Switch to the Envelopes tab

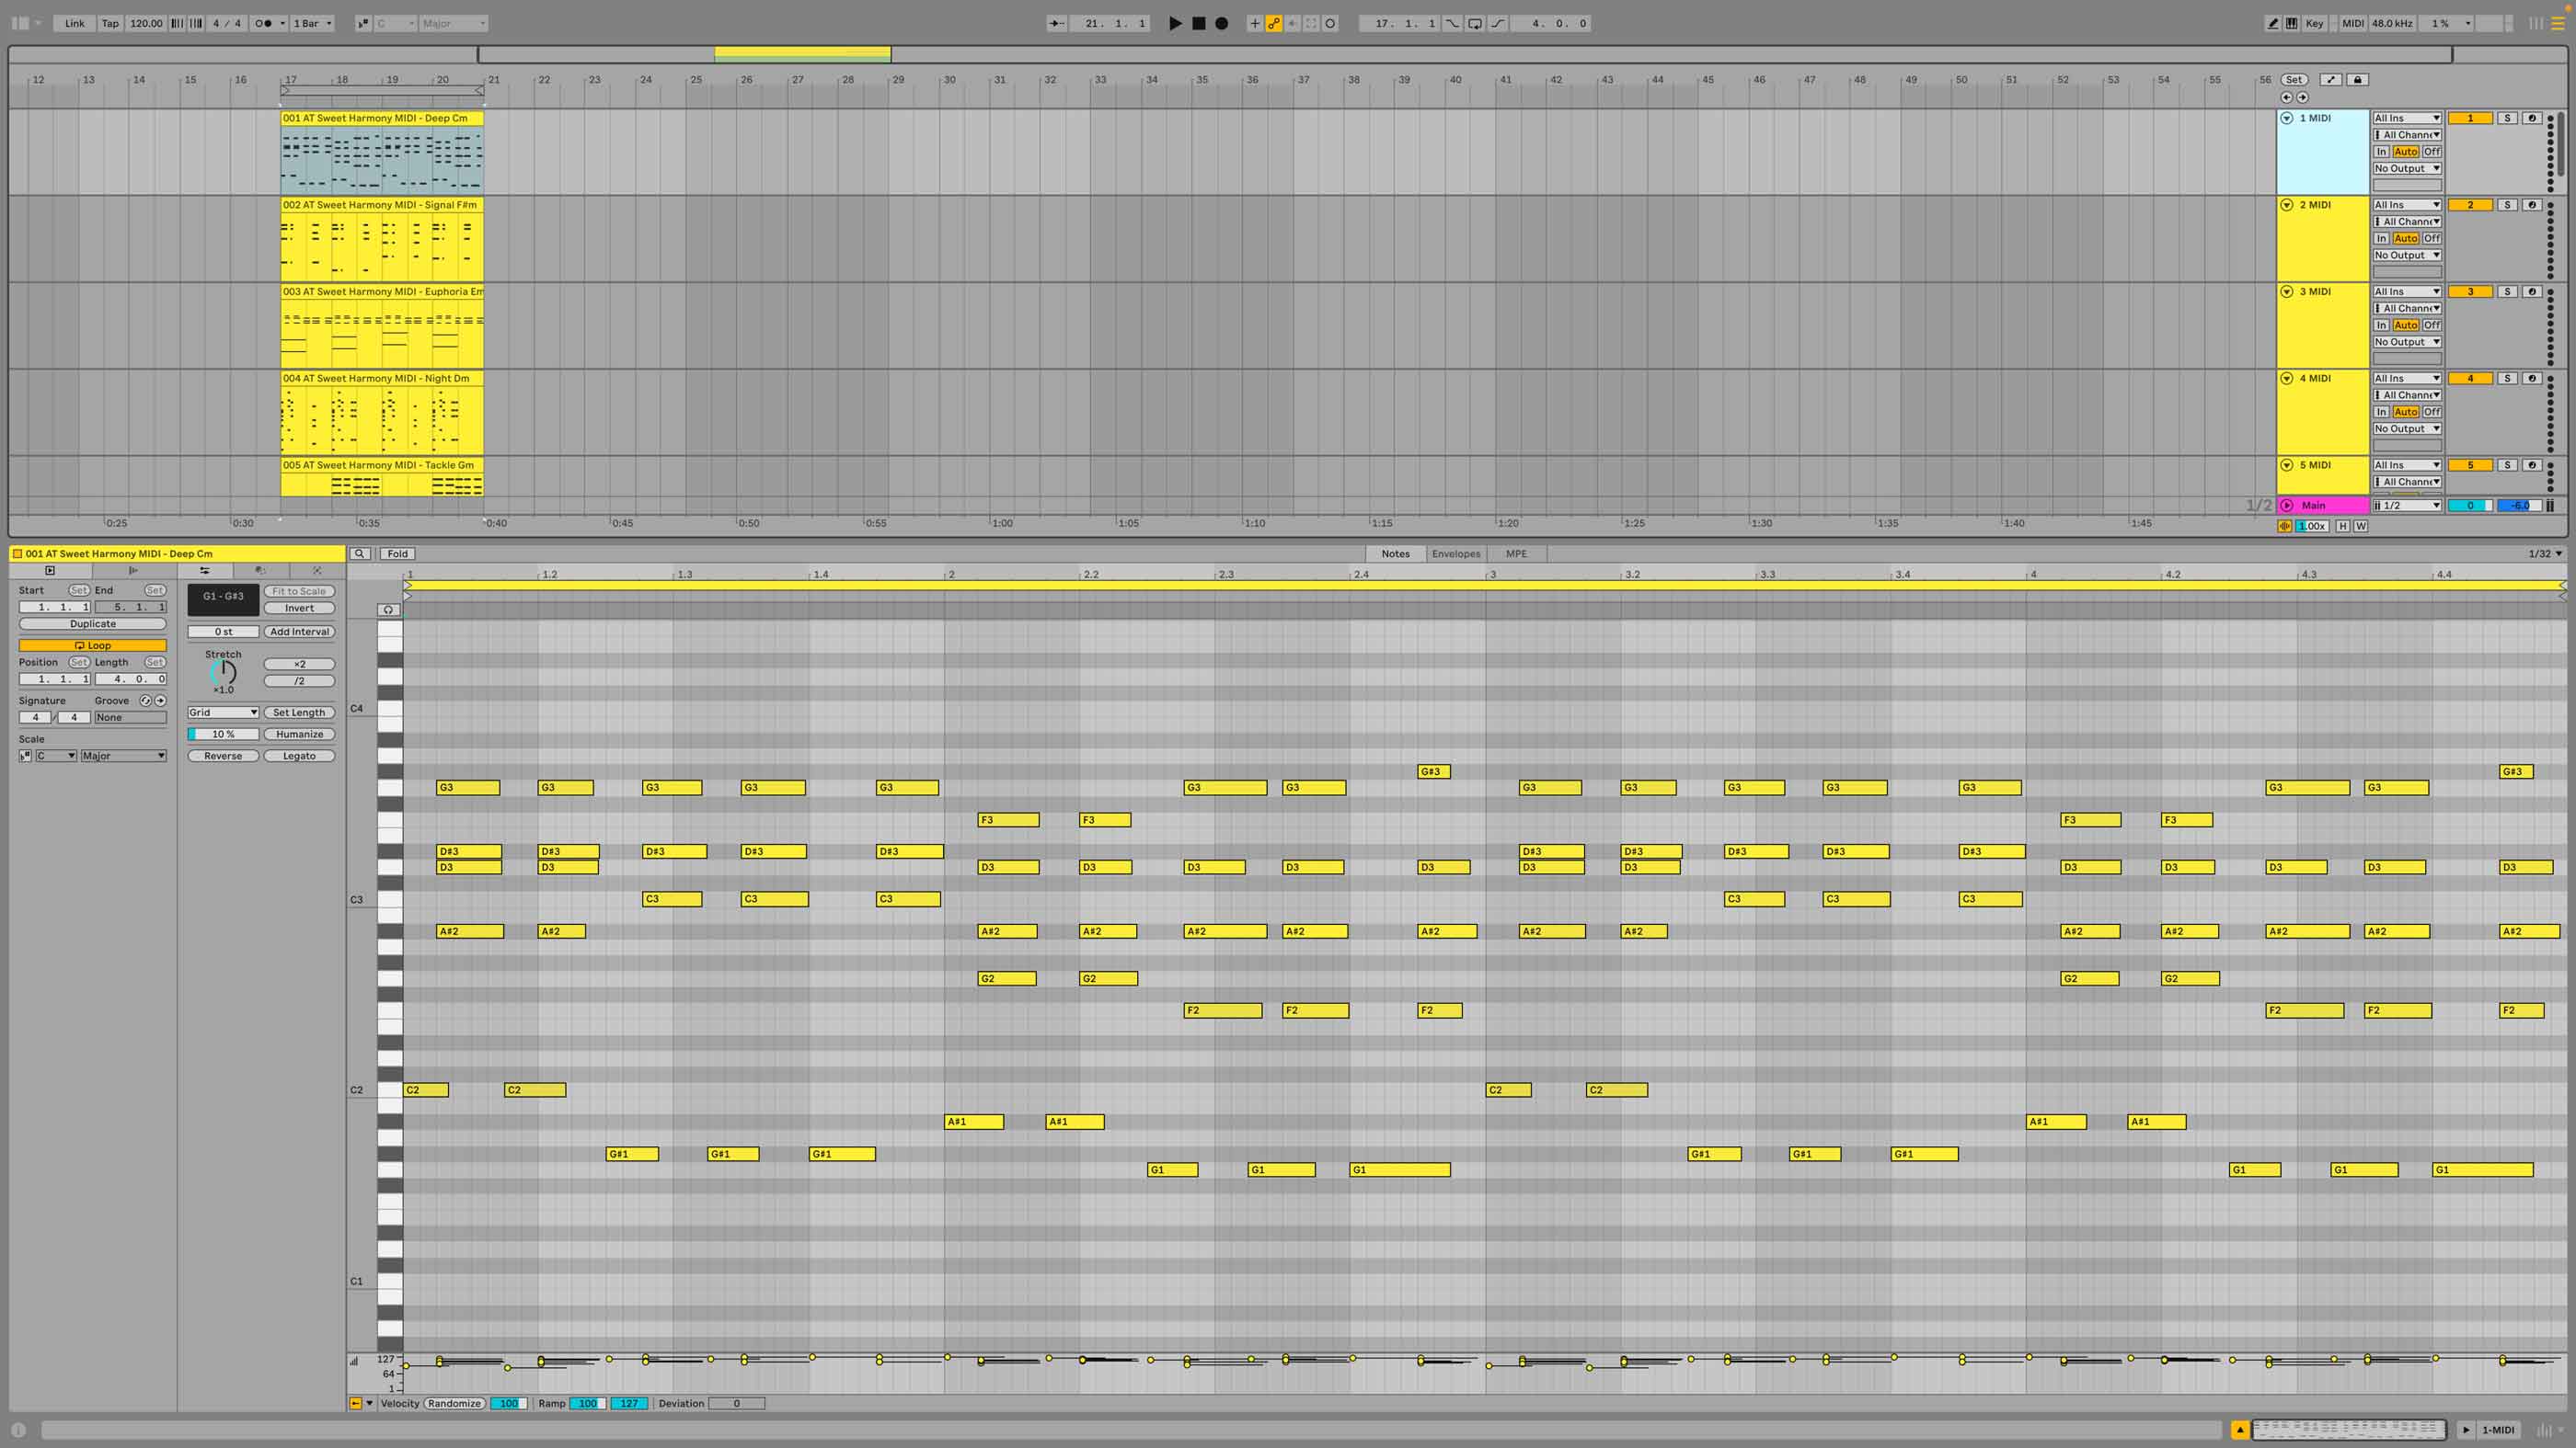[x=1455, y=553]
